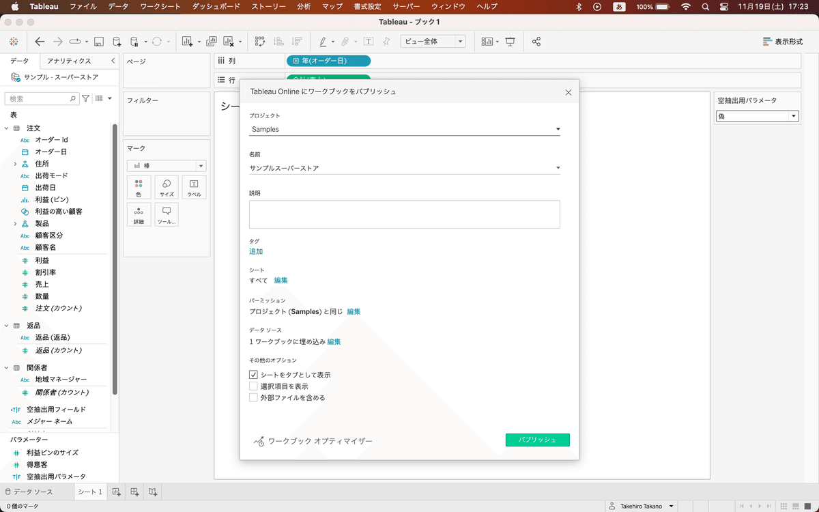Click the highlight pen toolbar icon
This screenshot has width=819, height=512.
click(x=324, y=42)
